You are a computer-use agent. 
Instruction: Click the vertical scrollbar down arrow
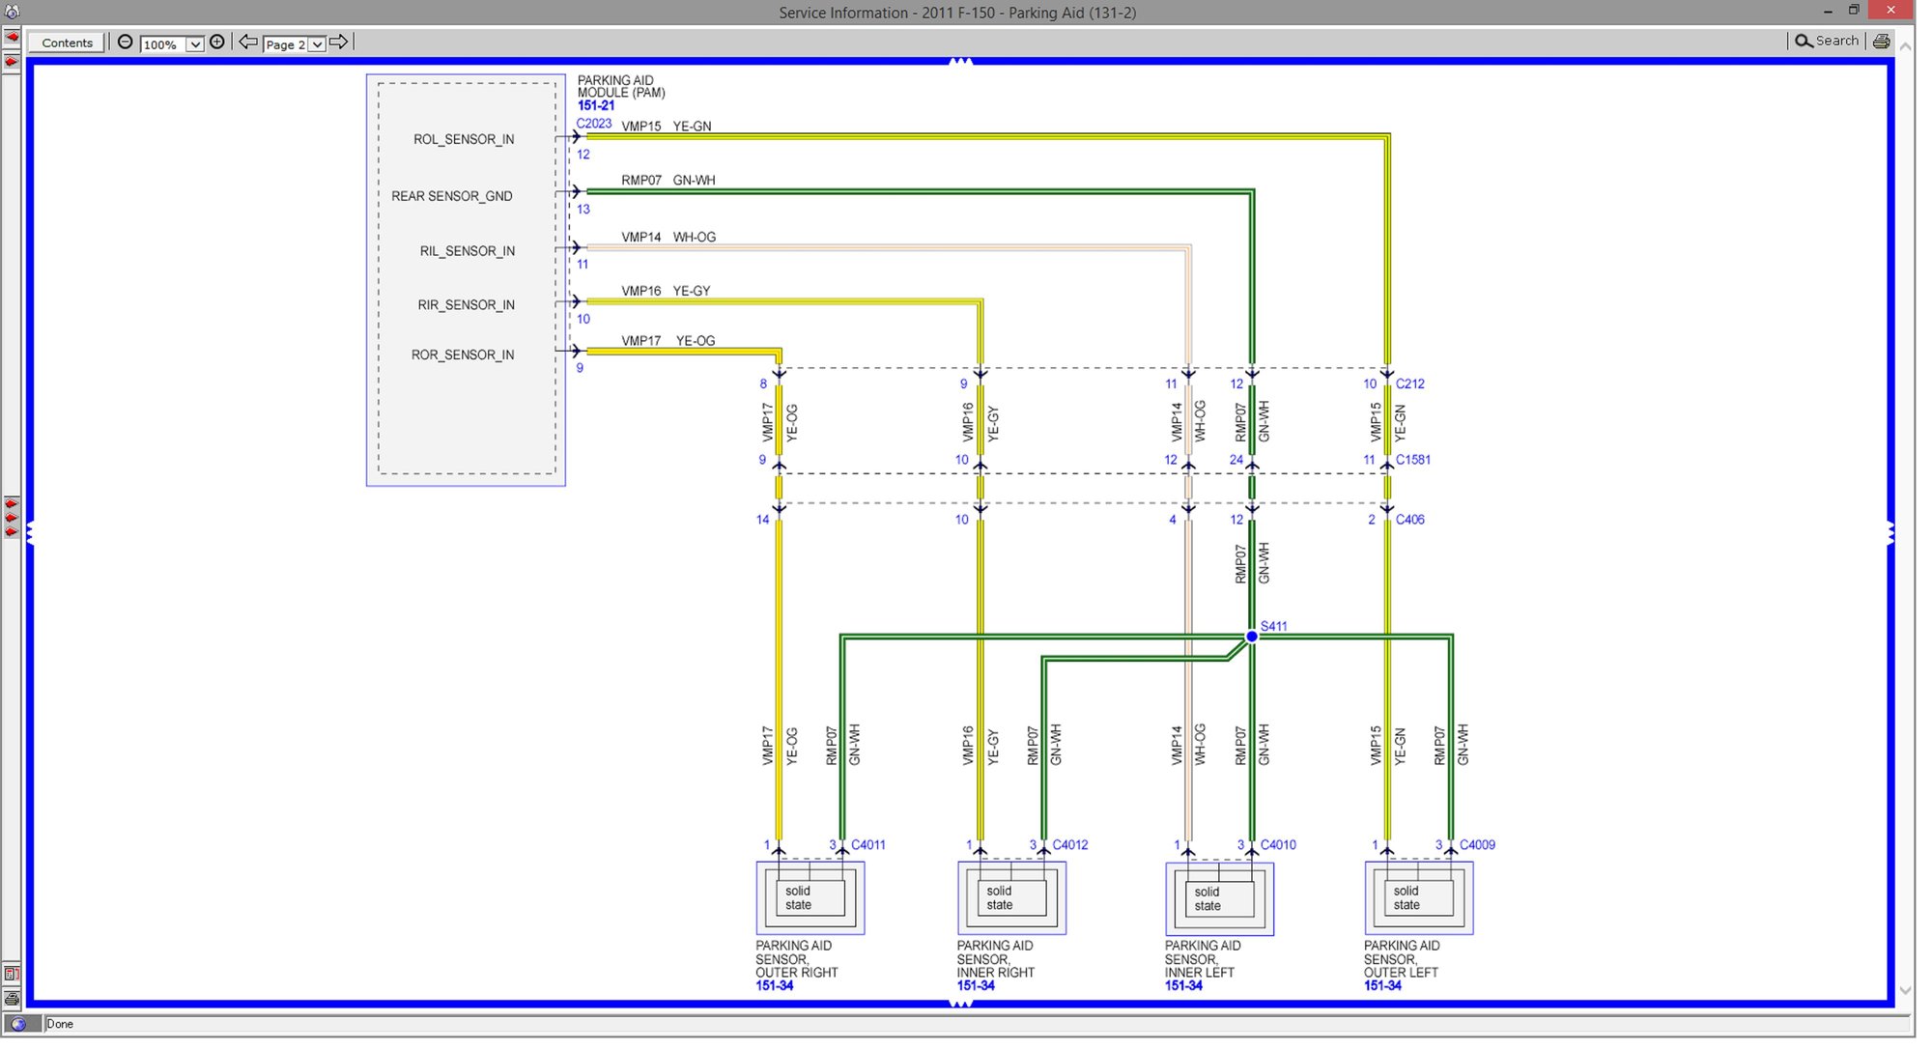(1906, 991)
